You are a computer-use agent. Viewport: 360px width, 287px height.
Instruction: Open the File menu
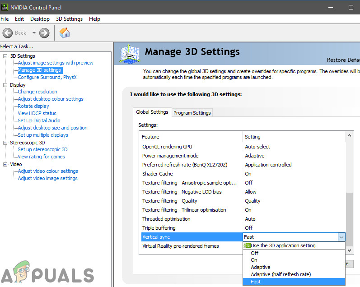[x=5, y=19]
